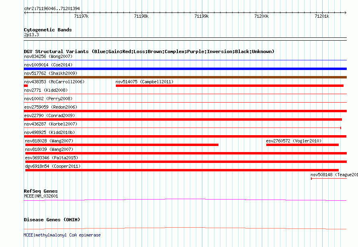Click the blue nsv1009014 gain variant bar
Screen dimensions: 358x247
(185, 69)
